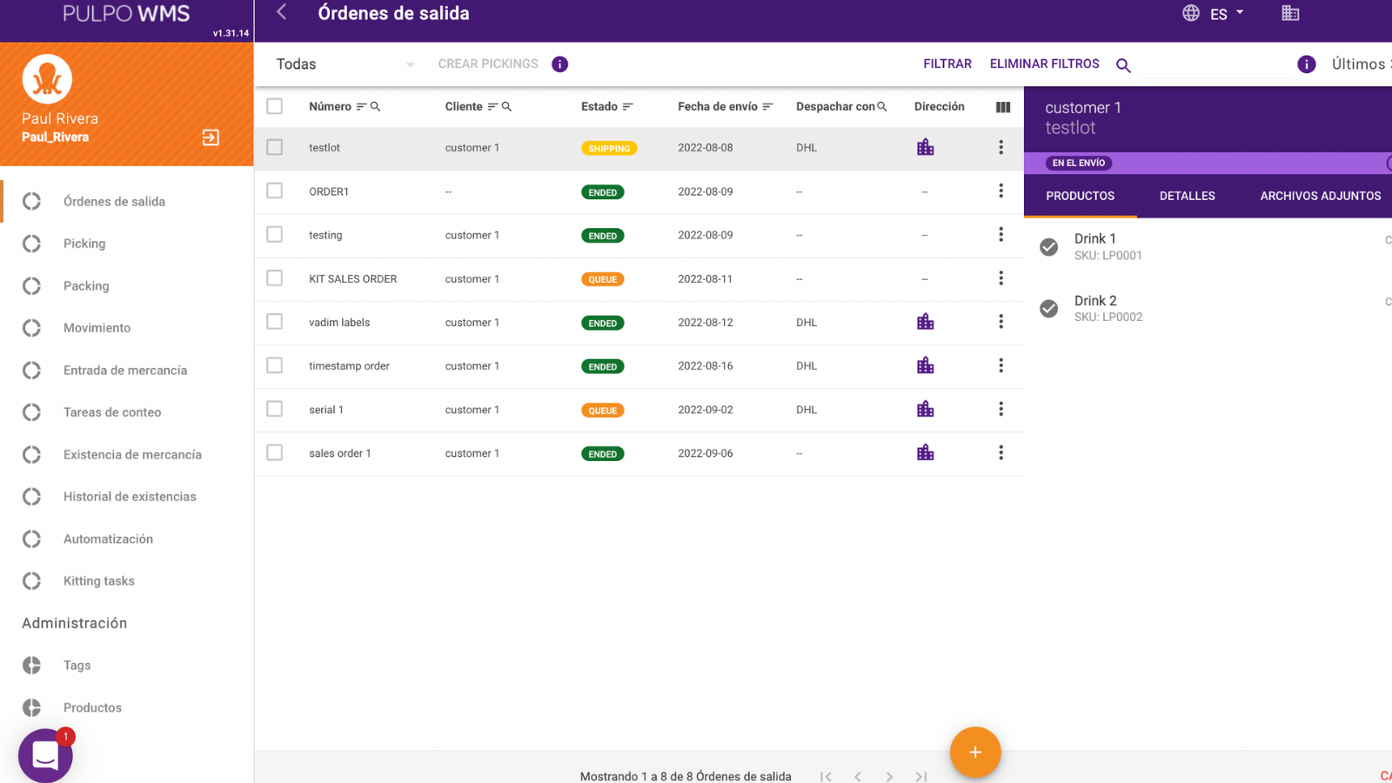Open the Todas filter dropdown
1392x783 pixels.
tap(345, 64)
